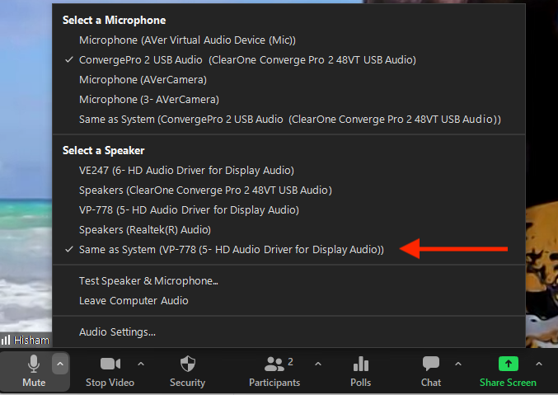The image size is (558, 395).
Task: Mute the microphone in Zoom toolbar
Action: coord(34,371)
